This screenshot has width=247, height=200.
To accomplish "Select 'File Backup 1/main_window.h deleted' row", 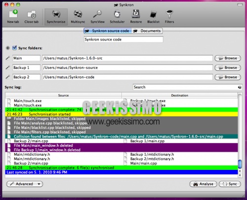I will tap(122, 150).
